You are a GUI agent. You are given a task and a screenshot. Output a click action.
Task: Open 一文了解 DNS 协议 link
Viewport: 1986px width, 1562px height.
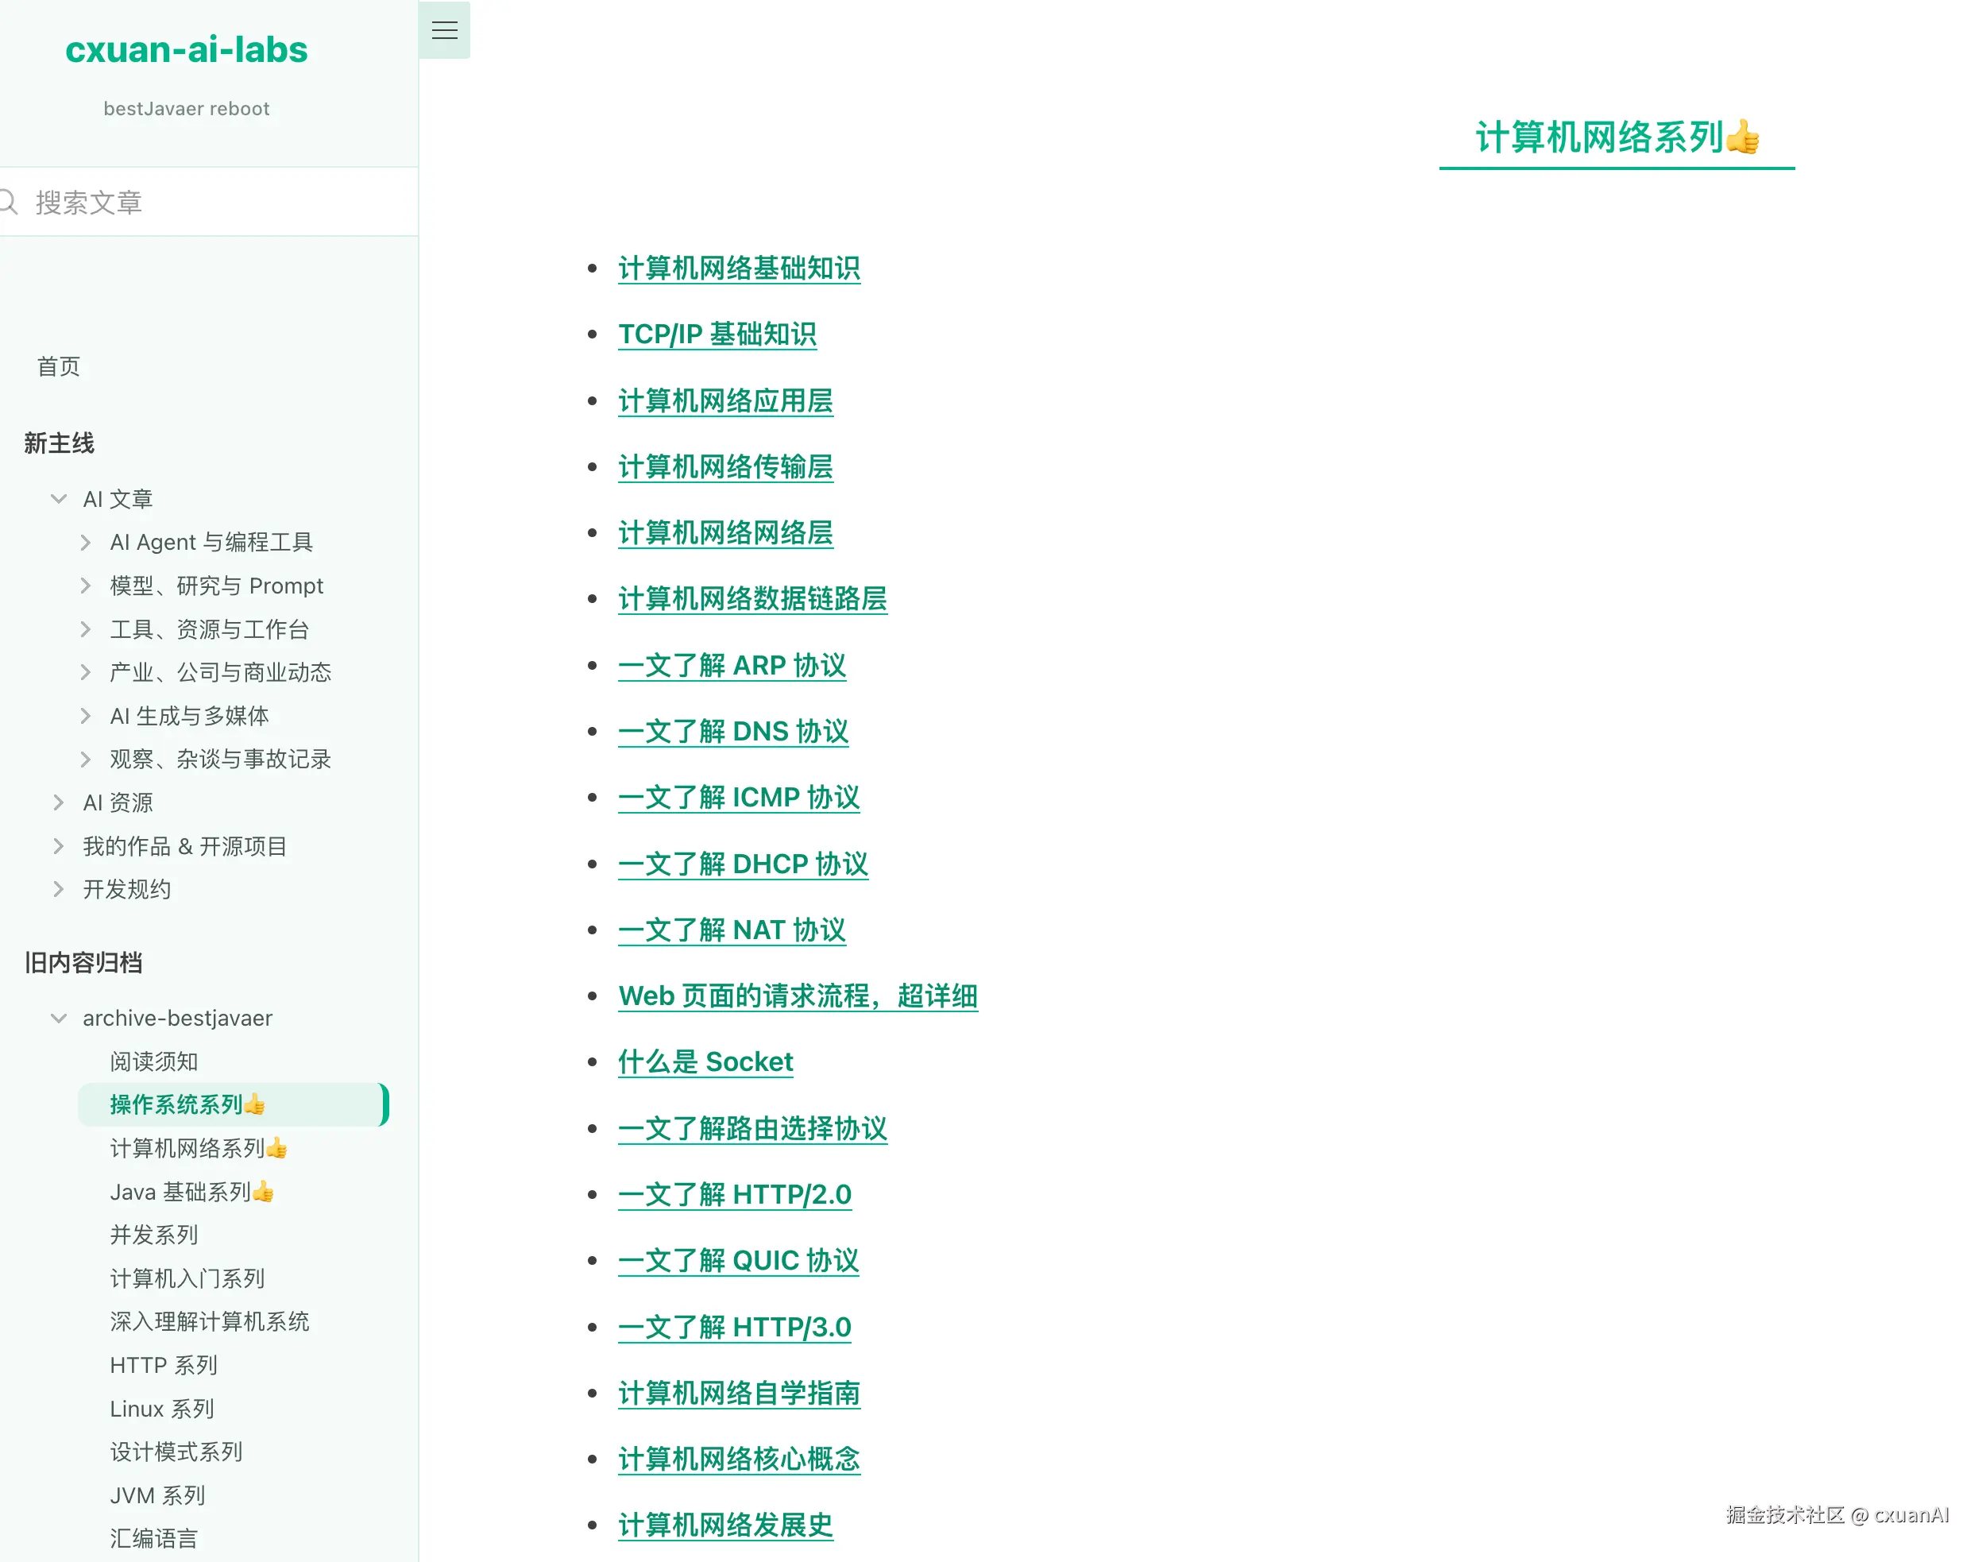click(733, 732)
